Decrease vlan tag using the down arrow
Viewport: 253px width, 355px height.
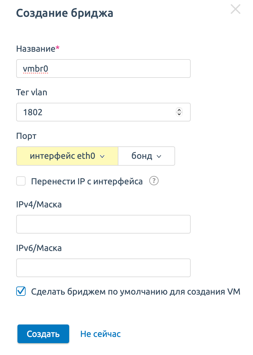pos(179,114)
